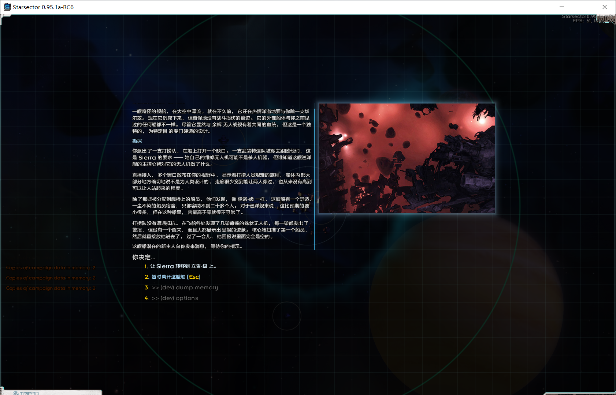Click the first campaign data memory message
The image size is (616, 395).
pos(51,268)
